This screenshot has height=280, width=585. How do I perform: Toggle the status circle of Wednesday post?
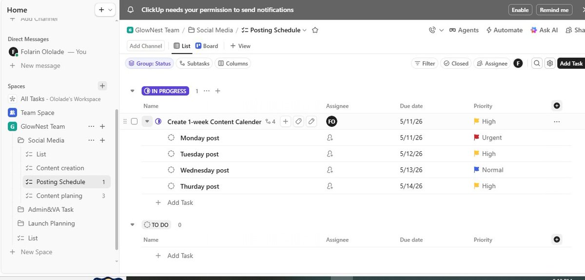click(171, 170)
